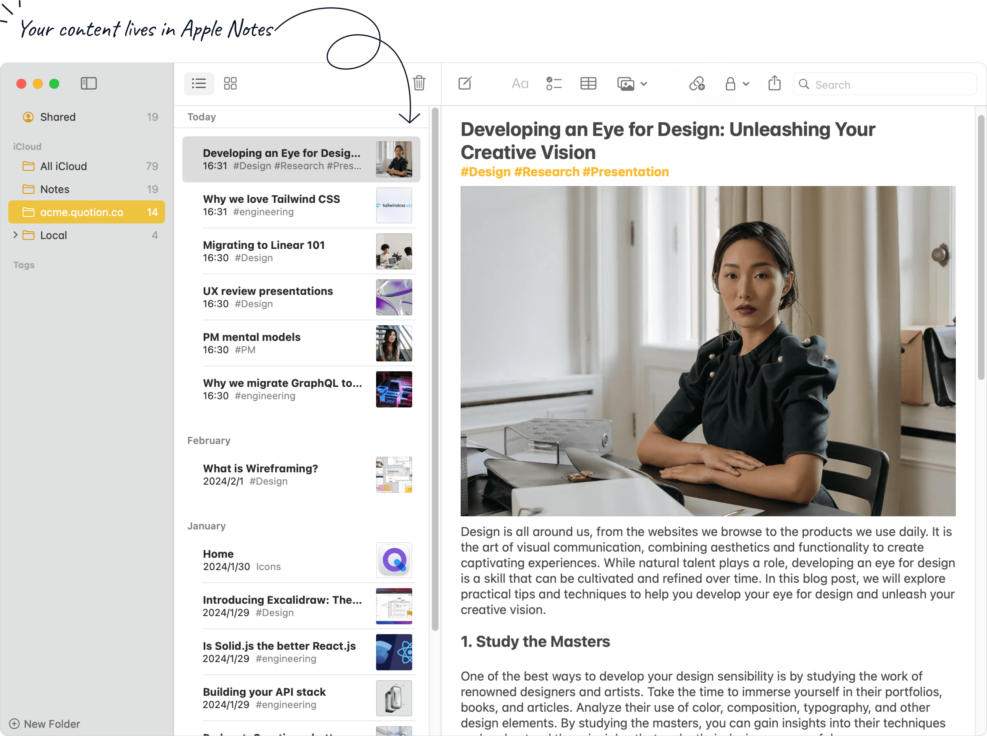Switch to list view
987x736 pixels.
199,83
